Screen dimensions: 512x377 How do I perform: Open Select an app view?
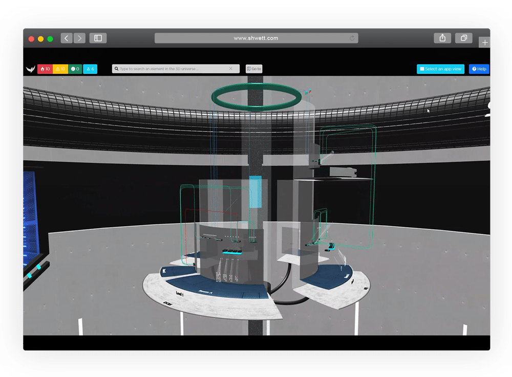click(440, 69)
